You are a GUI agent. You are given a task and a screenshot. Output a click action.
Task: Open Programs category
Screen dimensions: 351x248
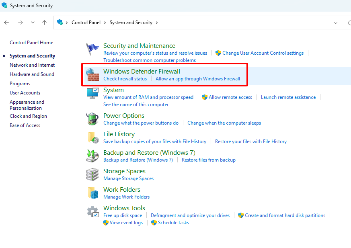coord(20,84)
